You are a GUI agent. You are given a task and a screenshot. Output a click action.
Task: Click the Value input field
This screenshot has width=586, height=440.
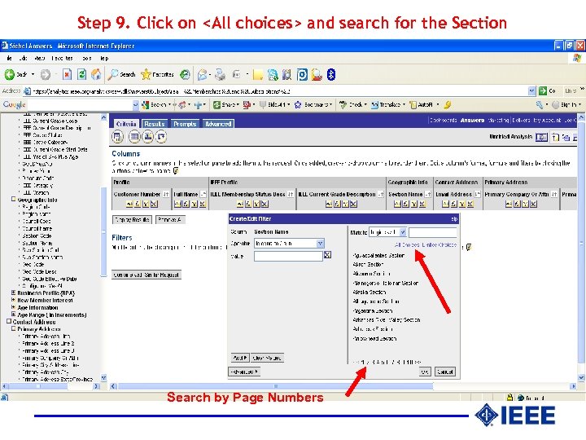[288, 256]
